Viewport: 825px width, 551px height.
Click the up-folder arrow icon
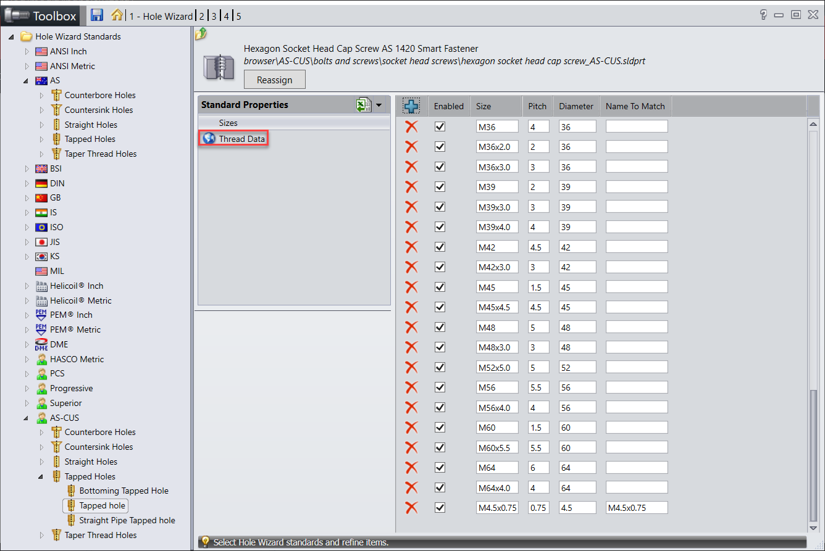(201, 34)
